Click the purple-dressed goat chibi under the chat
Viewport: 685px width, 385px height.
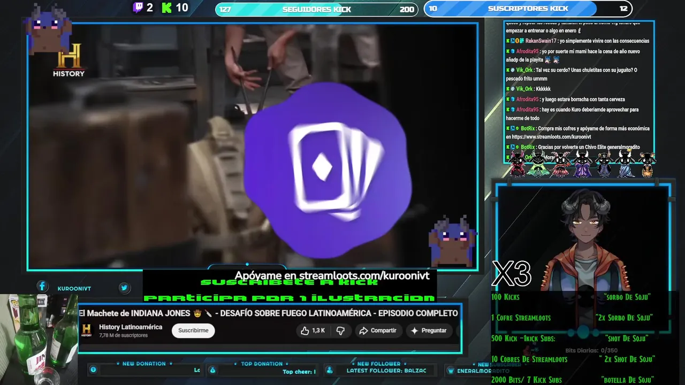click(x=582, y=164)
